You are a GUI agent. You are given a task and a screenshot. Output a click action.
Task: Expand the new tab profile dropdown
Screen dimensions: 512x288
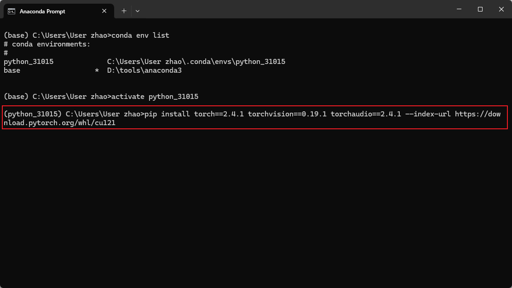tap(138, 11)
